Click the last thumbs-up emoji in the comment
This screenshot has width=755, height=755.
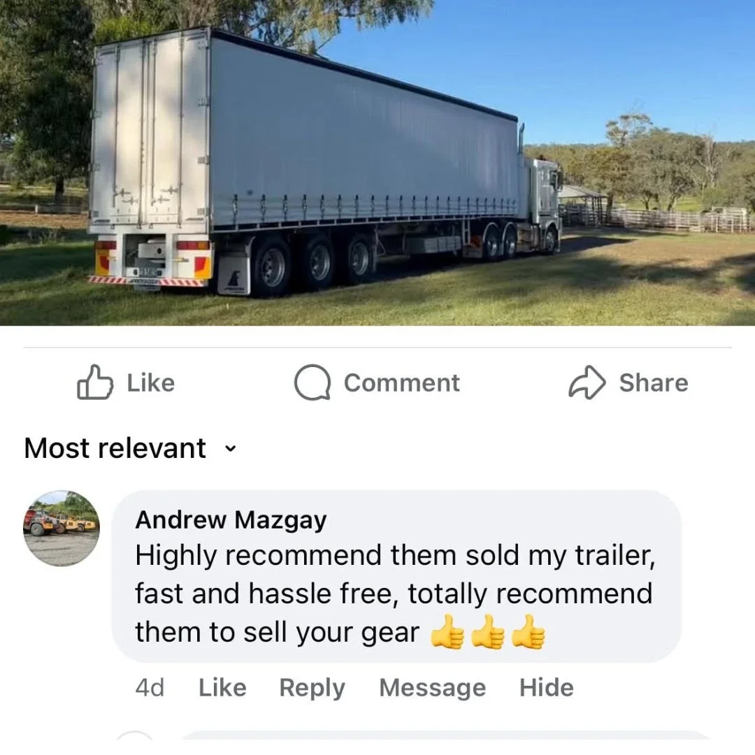pyautogui.click(x=528, y=632)
